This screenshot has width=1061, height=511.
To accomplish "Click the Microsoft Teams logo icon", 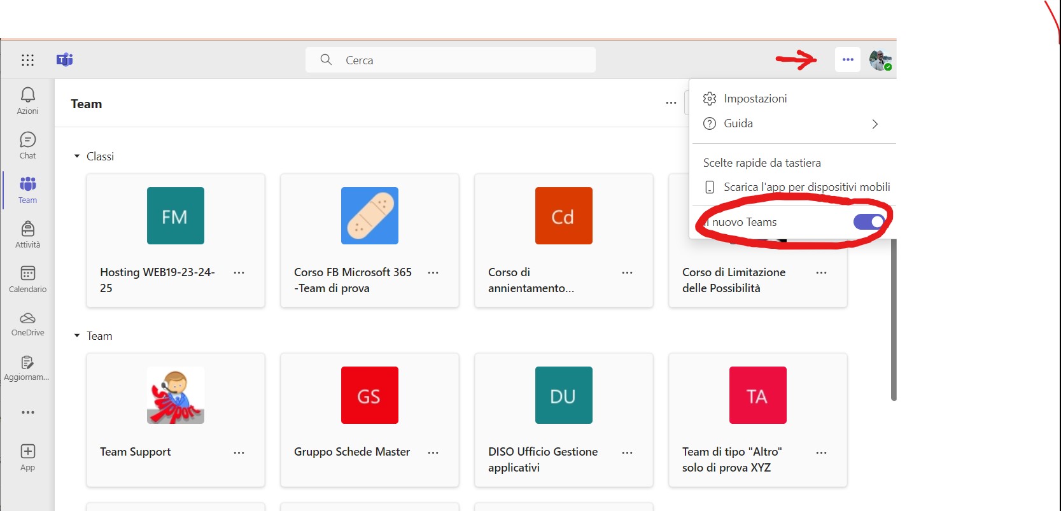I will click(x=65, y=60).
